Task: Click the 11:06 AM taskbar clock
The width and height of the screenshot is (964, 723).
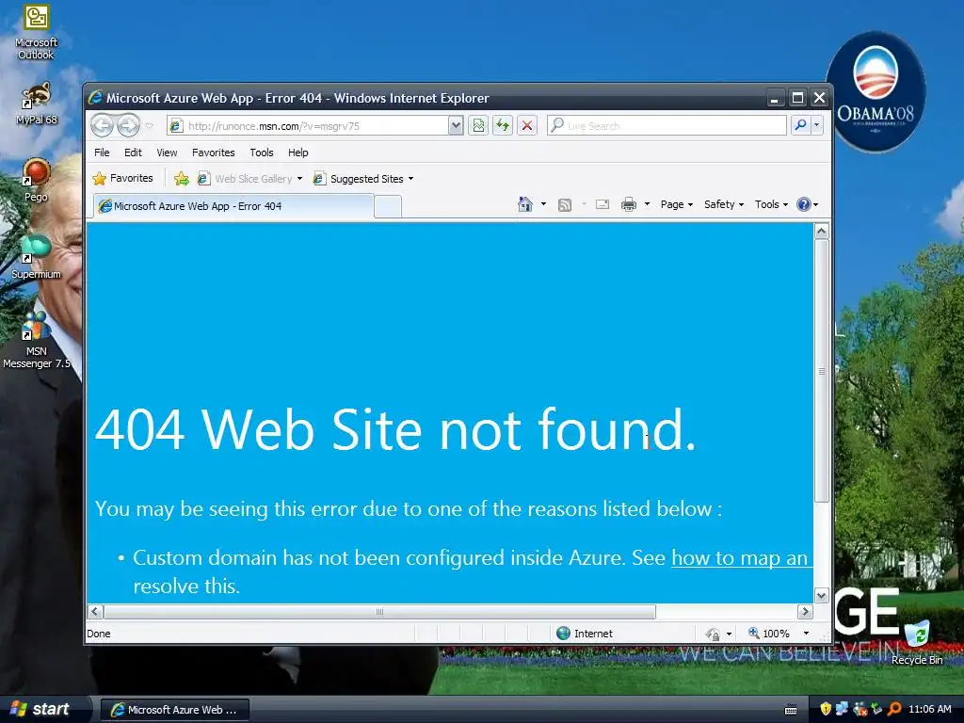Action: tap(929, 709)
